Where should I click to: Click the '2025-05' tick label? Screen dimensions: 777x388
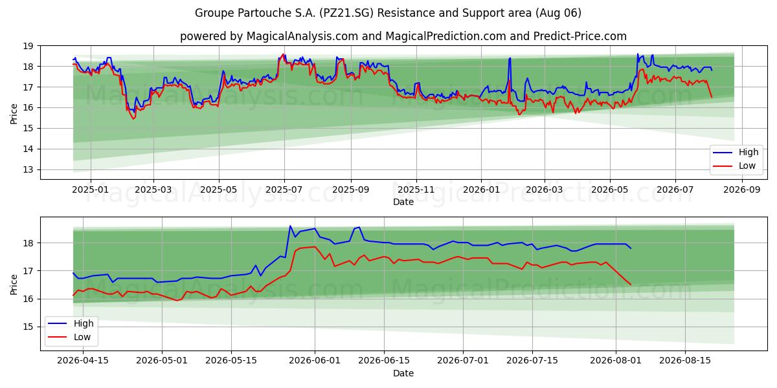coord(219,190)
